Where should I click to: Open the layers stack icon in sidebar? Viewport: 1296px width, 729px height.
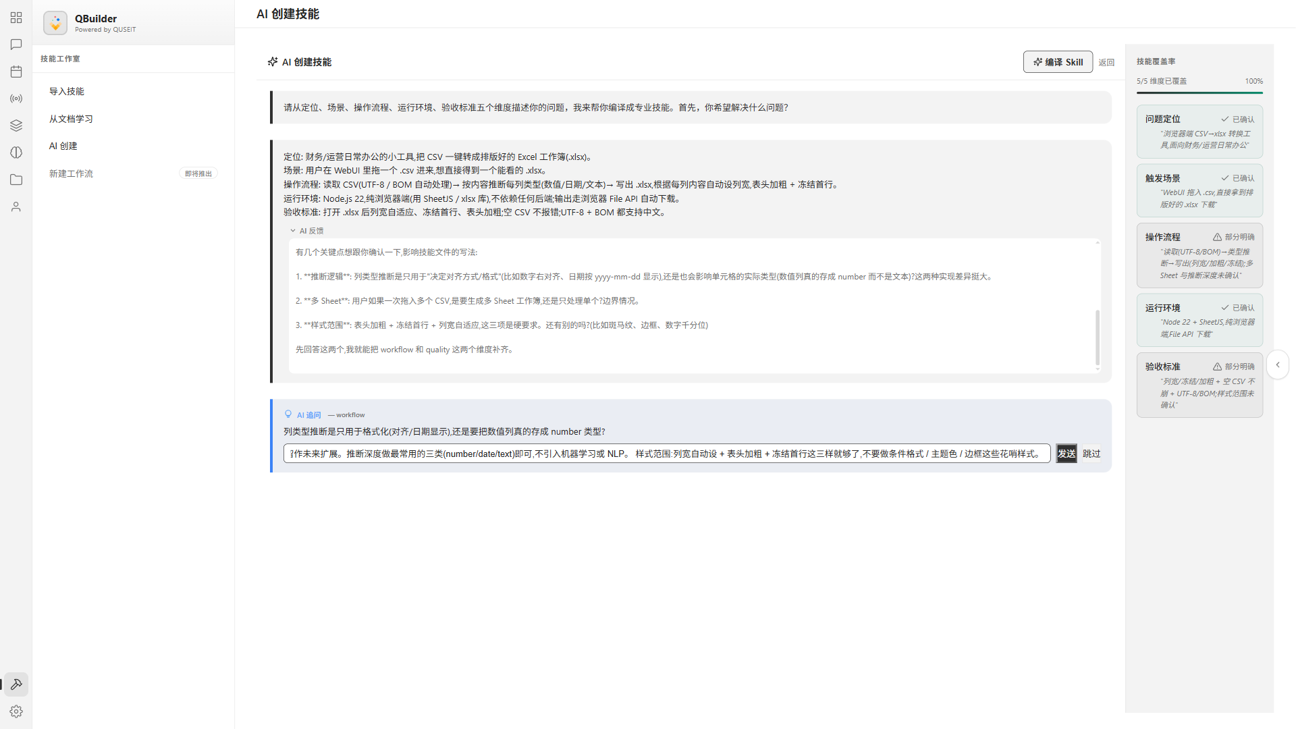click(x=16, y=126)
